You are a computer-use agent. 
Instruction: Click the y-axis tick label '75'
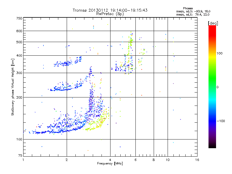20,155
